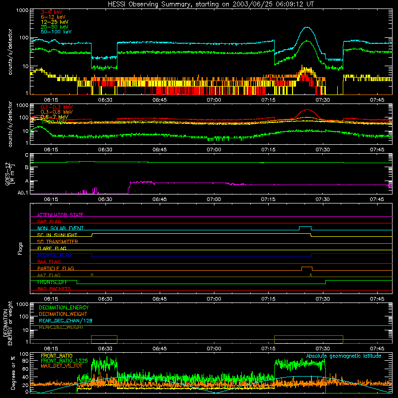This screenshot has height=398, width=398.
Task: Click the SC_TRANSMITTER flag label
Action: (x=58, y=242)
